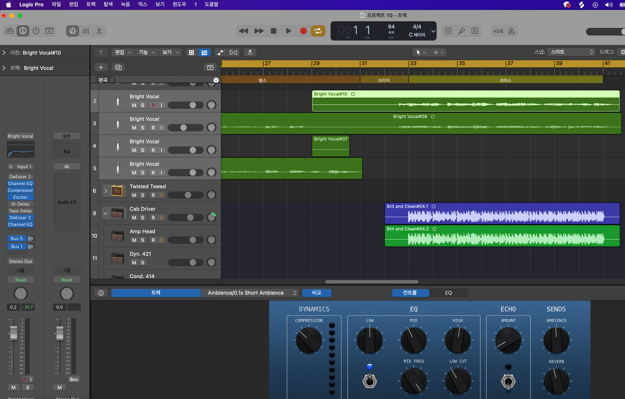625x399 pixels.
Task: Toggle the Flex bowtie icon
Action: click(233, 52)
